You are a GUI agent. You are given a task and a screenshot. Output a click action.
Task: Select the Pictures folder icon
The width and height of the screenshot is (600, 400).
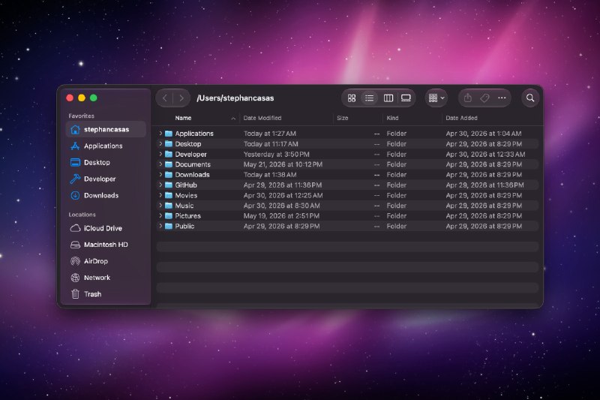(169, 216)
